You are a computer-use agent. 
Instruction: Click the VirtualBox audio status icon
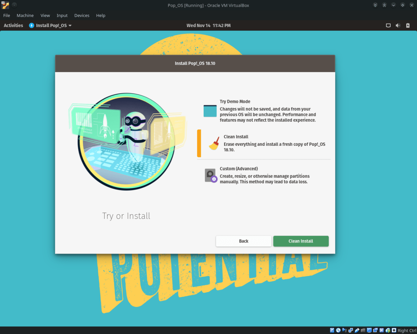click(344, 330)
